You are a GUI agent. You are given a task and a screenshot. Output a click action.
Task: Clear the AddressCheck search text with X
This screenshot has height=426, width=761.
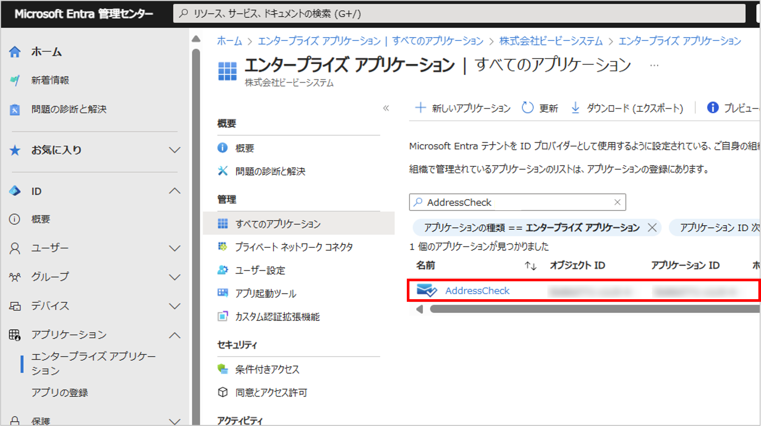[x=617, y=202]
